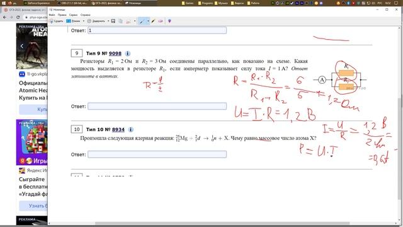Click the top answer field containing 1
403x227 pixels.
pos(157,30)
